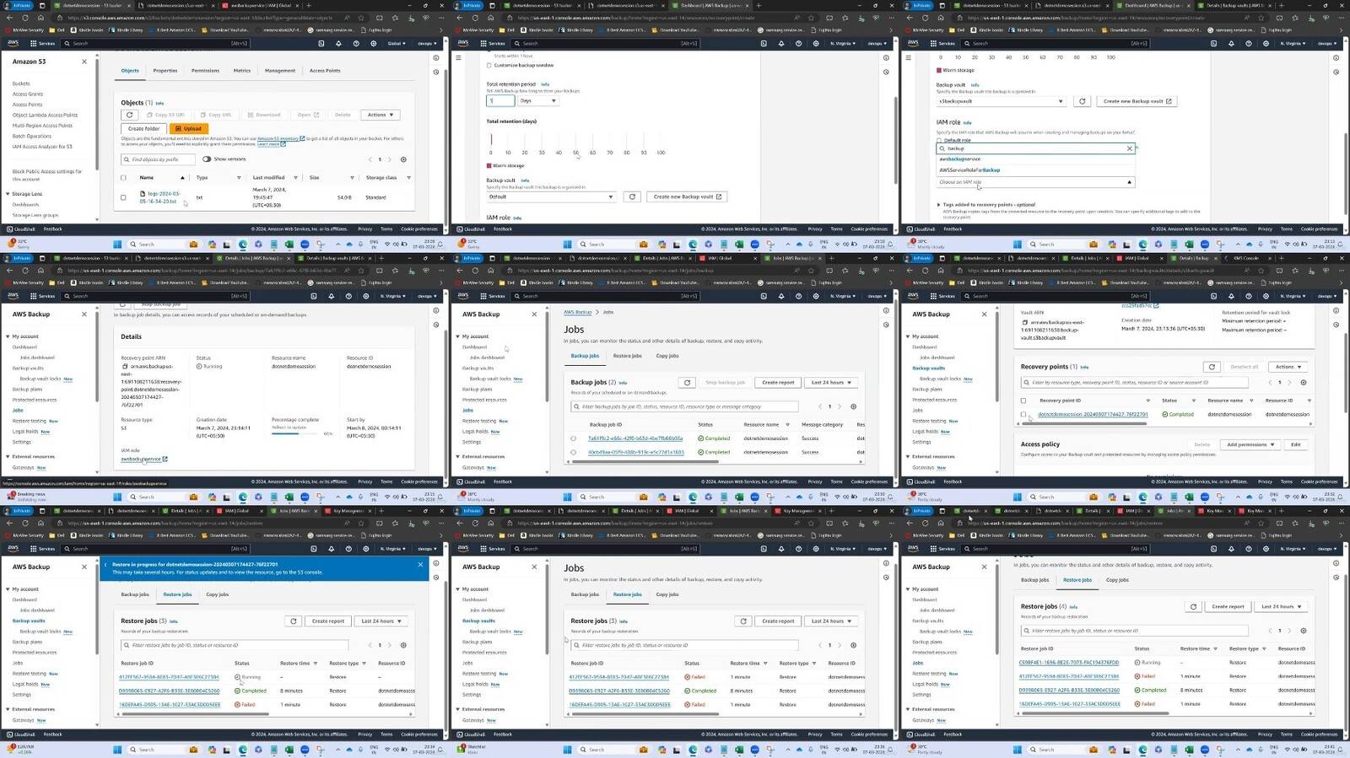
Task: Refresh the S3 Objects list
Action: [129, 115]
